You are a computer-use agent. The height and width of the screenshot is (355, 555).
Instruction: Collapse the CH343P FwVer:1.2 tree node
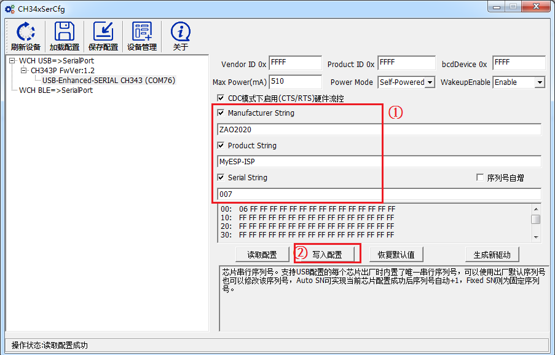(x=24, y=71)
